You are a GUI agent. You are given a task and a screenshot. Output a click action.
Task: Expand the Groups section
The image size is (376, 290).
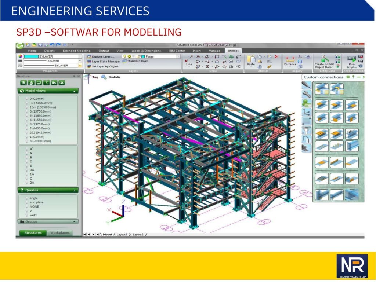(x=74, y=222)
